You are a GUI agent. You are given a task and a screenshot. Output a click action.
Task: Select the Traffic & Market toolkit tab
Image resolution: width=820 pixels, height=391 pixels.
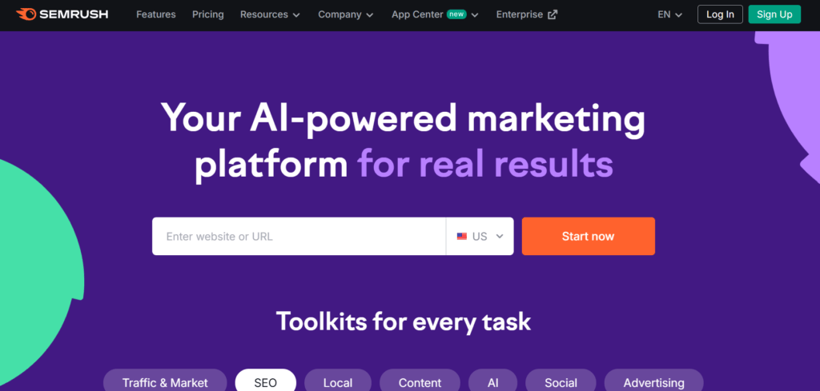click(x=165, y=382)
